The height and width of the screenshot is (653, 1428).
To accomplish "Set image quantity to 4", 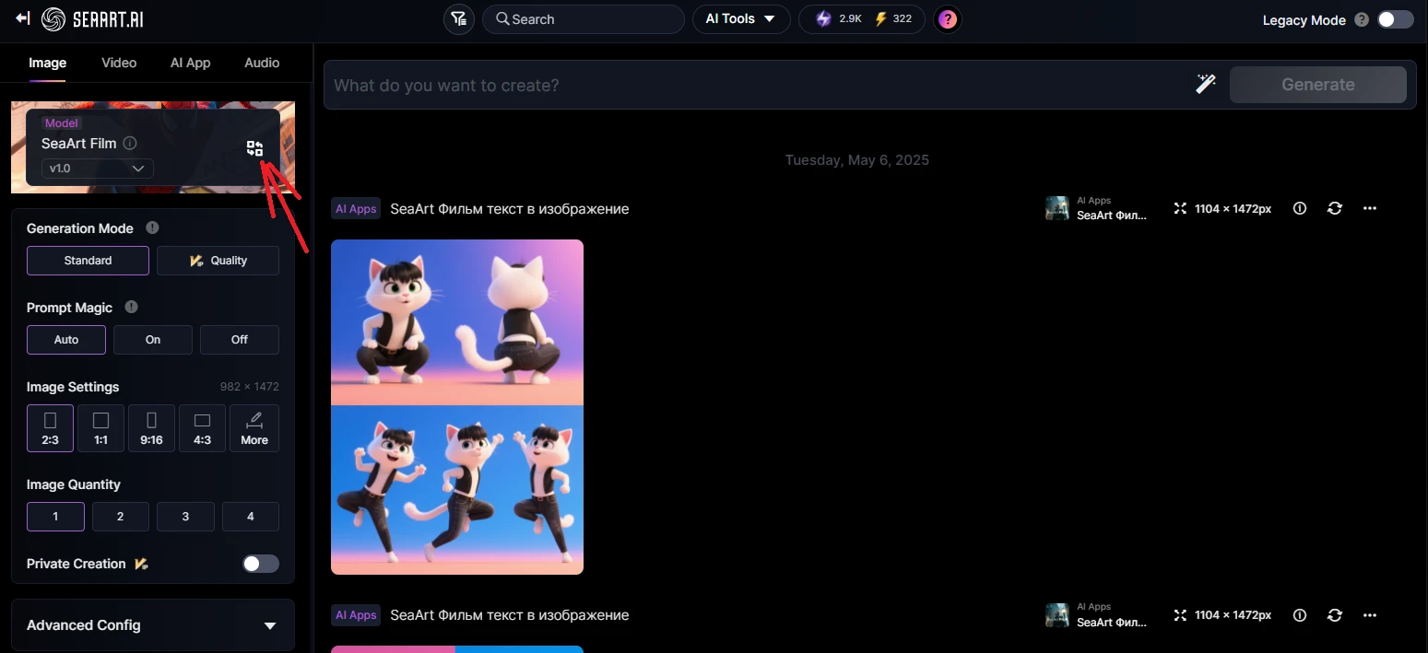I will point(250,517).
